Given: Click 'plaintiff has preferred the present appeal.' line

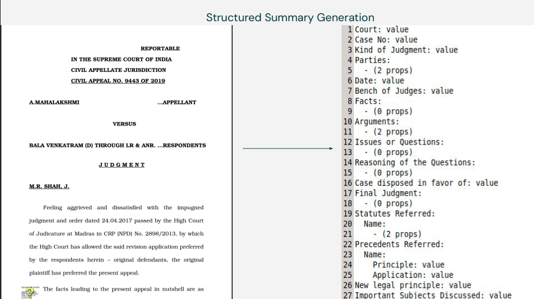Looking at the screenshot, I should click(84, 273).
